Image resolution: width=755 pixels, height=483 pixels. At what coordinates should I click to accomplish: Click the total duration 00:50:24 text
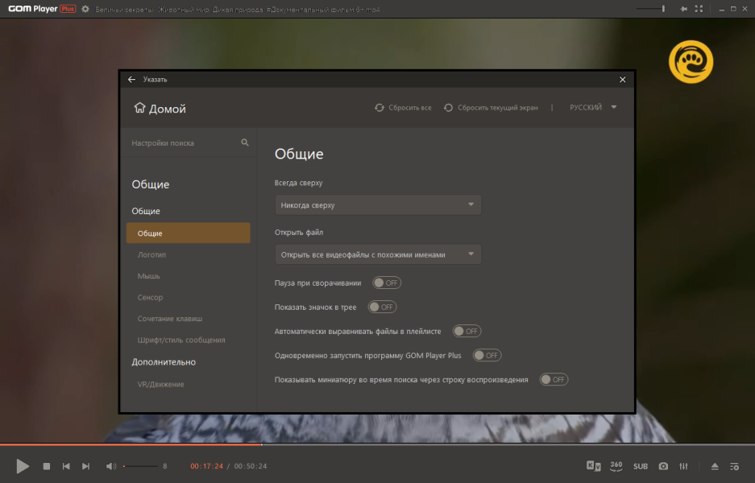[251, 466]
